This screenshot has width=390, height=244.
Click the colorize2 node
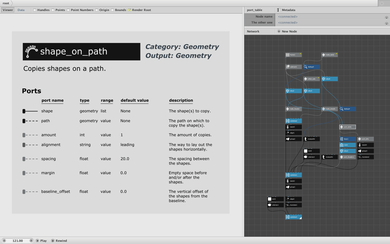point(311,157)
